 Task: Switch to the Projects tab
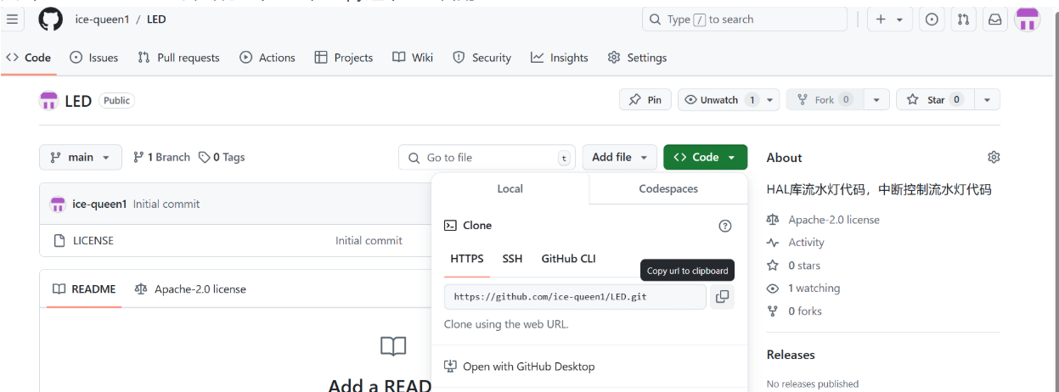pos(343,58)
